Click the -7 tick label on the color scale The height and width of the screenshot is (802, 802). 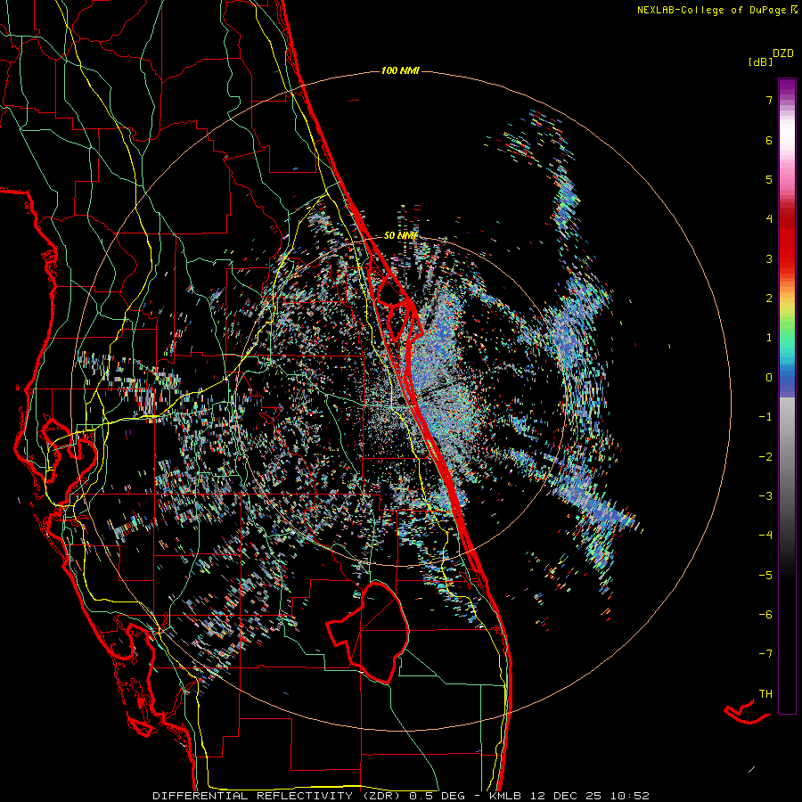tap(765, 654)
